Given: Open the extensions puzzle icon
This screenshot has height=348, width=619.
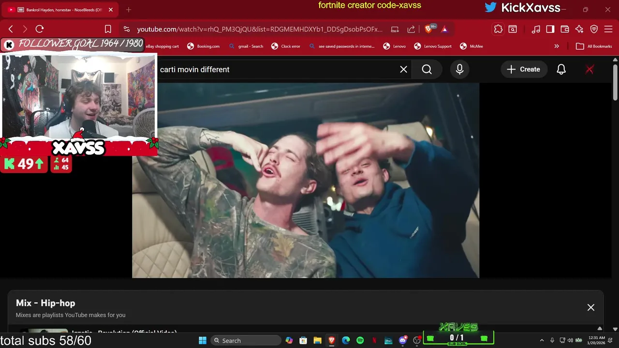Looking at the screenshot, I should click(498, 29).
